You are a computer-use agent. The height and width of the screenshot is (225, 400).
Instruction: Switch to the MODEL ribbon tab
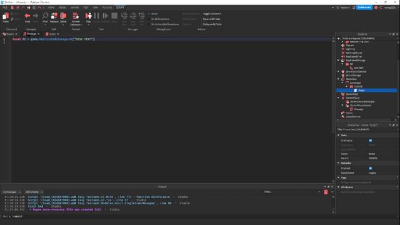coord(62,7)
